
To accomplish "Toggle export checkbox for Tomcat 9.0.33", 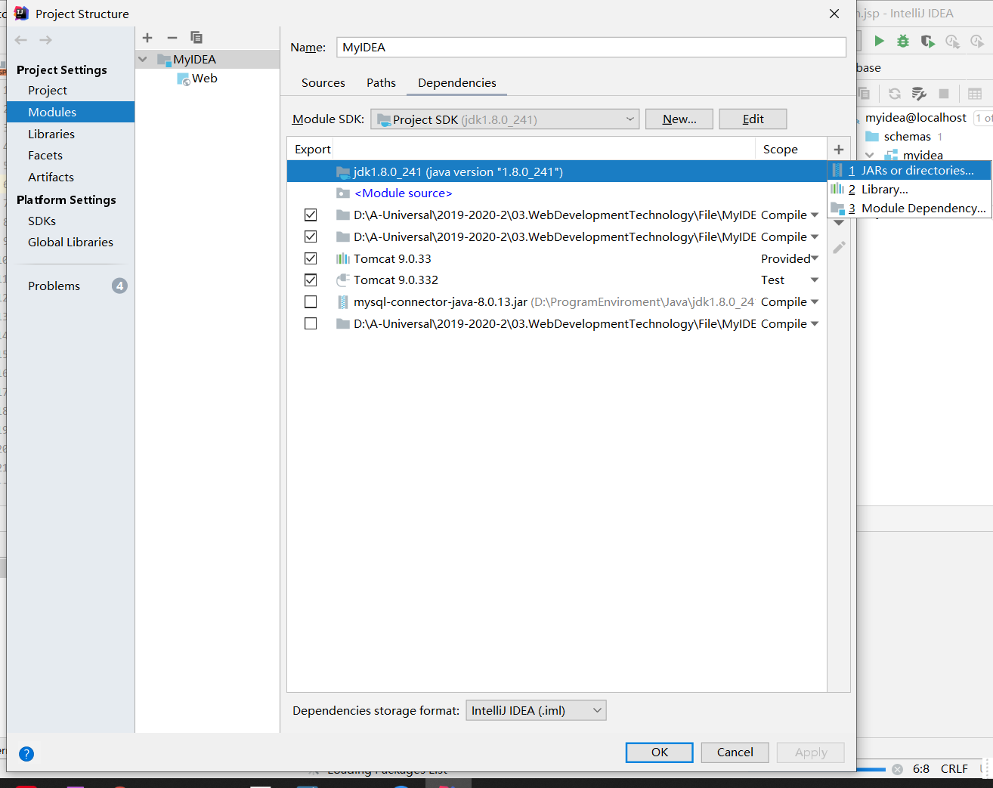I will coord(311,258).
